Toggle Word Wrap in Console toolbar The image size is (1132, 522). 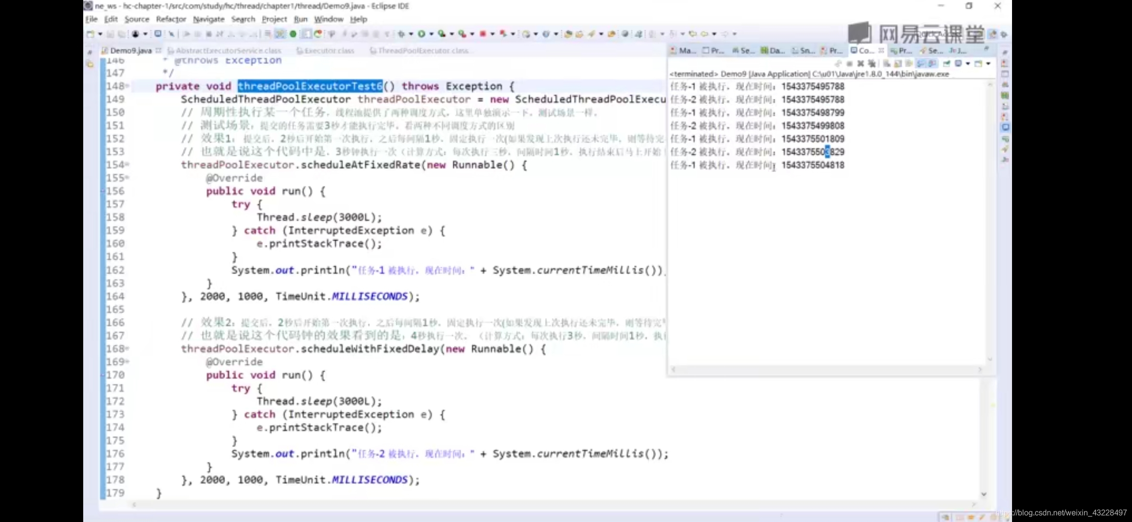[909, 64]
